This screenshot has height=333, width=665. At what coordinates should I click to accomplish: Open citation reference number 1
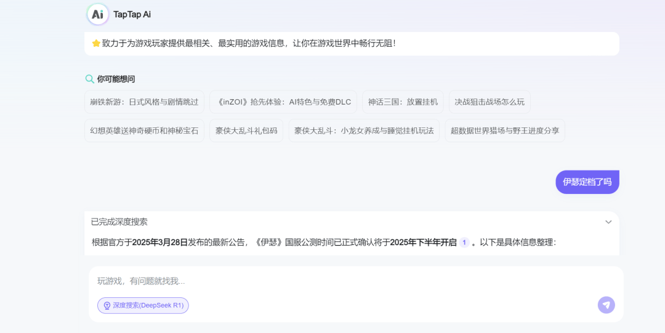point(464,243)
